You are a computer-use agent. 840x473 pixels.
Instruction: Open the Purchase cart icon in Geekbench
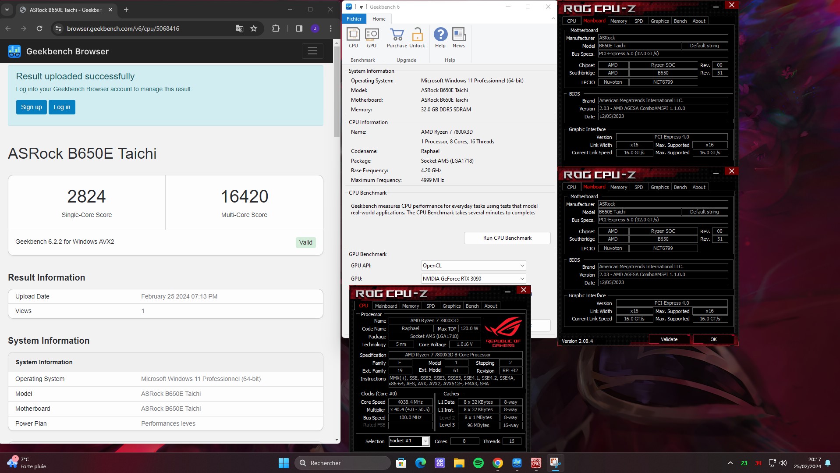[397, 37]
